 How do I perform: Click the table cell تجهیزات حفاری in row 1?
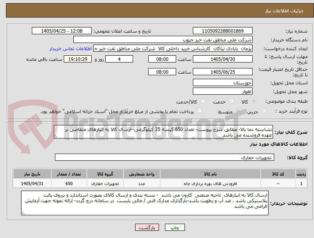(x=105, y=183)
